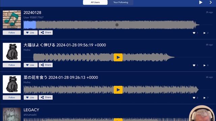This screenshot has width=216, height=121.
Task: Open the 20240128 track title
Action: tap(32, 13)
